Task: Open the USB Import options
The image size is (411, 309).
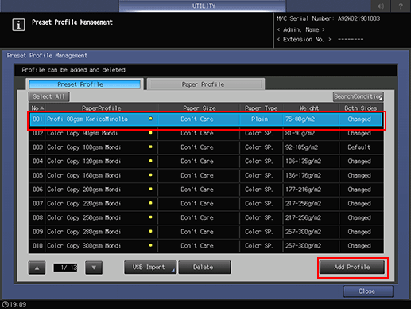Action: 150,267
